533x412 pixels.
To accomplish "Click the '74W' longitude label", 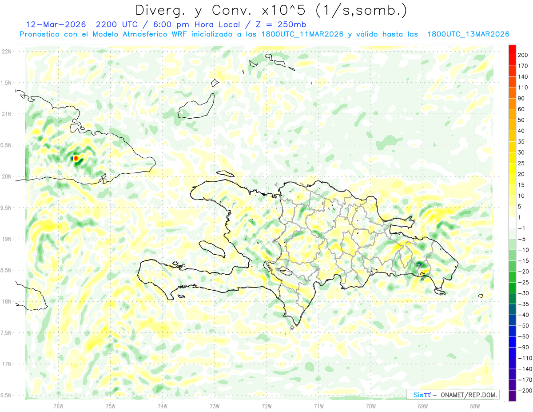I will [x=163, y=406].
